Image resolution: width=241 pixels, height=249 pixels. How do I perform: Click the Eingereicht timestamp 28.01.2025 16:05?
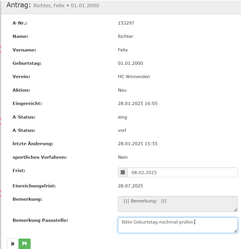[138, 104]
